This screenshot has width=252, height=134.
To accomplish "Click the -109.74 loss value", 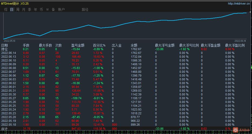I will [x=77, y=98].
